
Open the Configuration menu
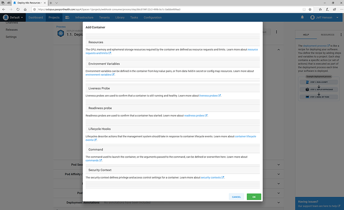pyautogui.click(x=153, y=17)
